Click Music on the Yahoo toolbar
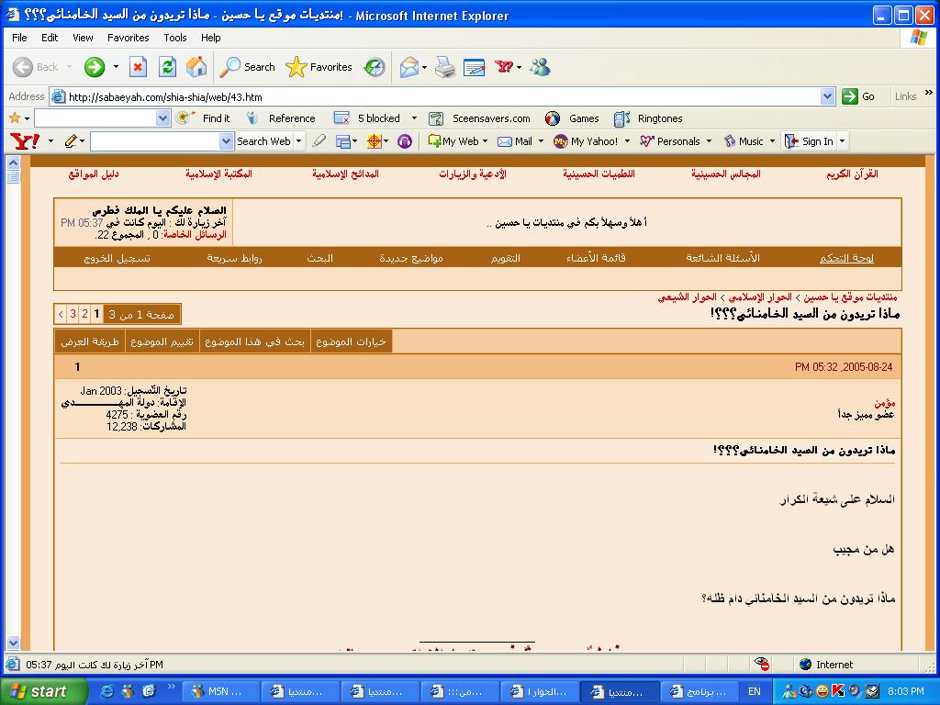Image resolution: width=940 pixels, height=705 pixels. coord(744,141)
